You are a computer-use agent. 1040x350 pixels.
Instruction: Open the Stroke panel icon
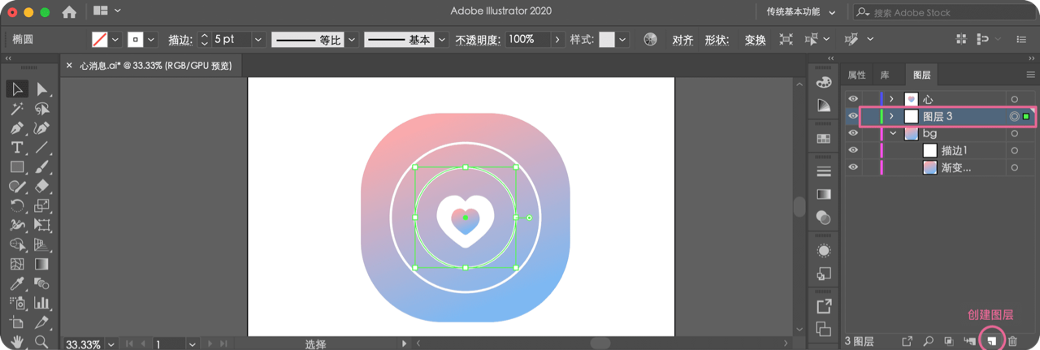pos(824,171)
